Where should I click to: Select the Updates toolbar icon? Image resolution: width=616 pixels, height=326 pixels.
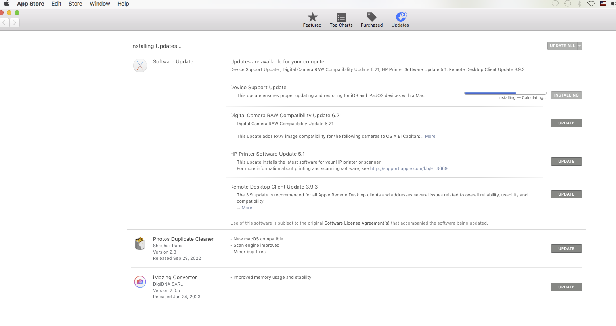click(x=401, y=17)
